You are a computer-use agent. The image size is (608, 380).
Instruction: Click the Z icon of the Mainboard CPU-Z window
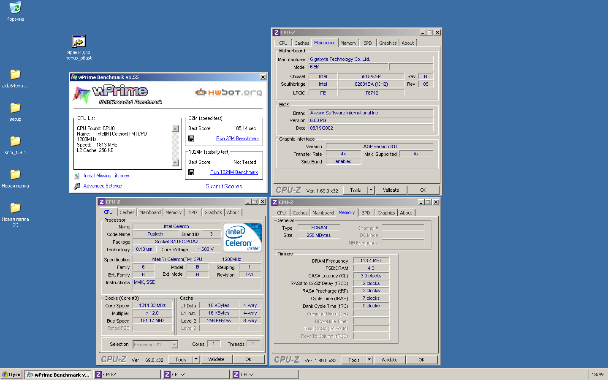276,33
